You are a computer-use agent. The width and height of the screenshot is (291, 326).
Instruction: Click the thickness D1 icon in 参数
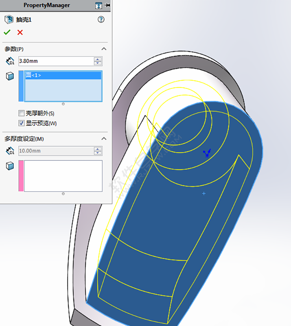(10, 61)
